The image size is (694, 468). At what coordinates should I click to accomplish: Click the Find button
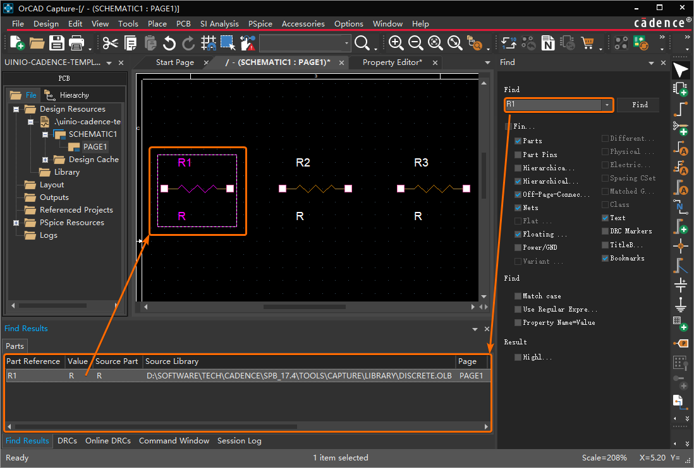[640, 105]
